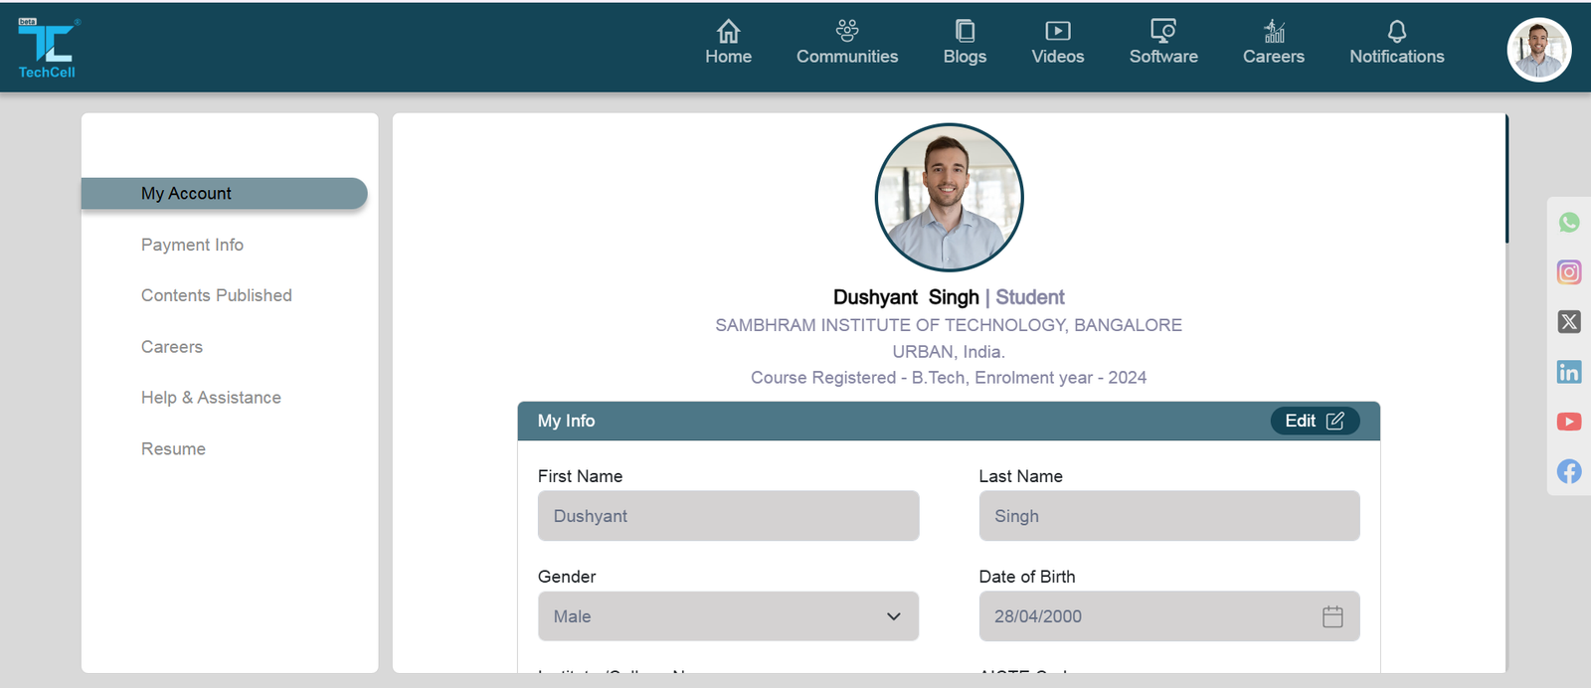Expand the Gender dropdown
Viewport: 1591px width, 688px height.
728,616
